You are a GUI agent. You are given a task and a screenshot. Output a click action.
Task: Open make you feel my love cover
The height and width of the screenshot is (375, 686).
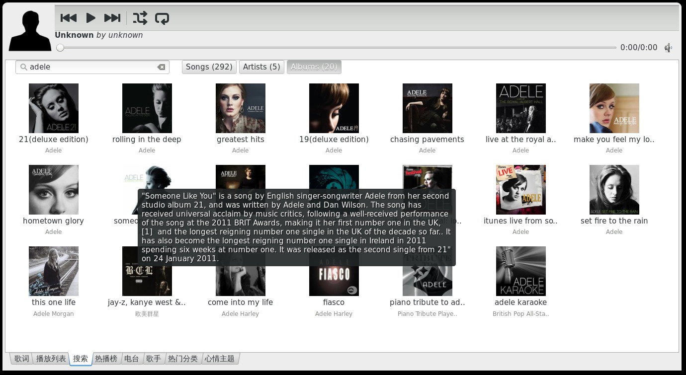(614, 108)
